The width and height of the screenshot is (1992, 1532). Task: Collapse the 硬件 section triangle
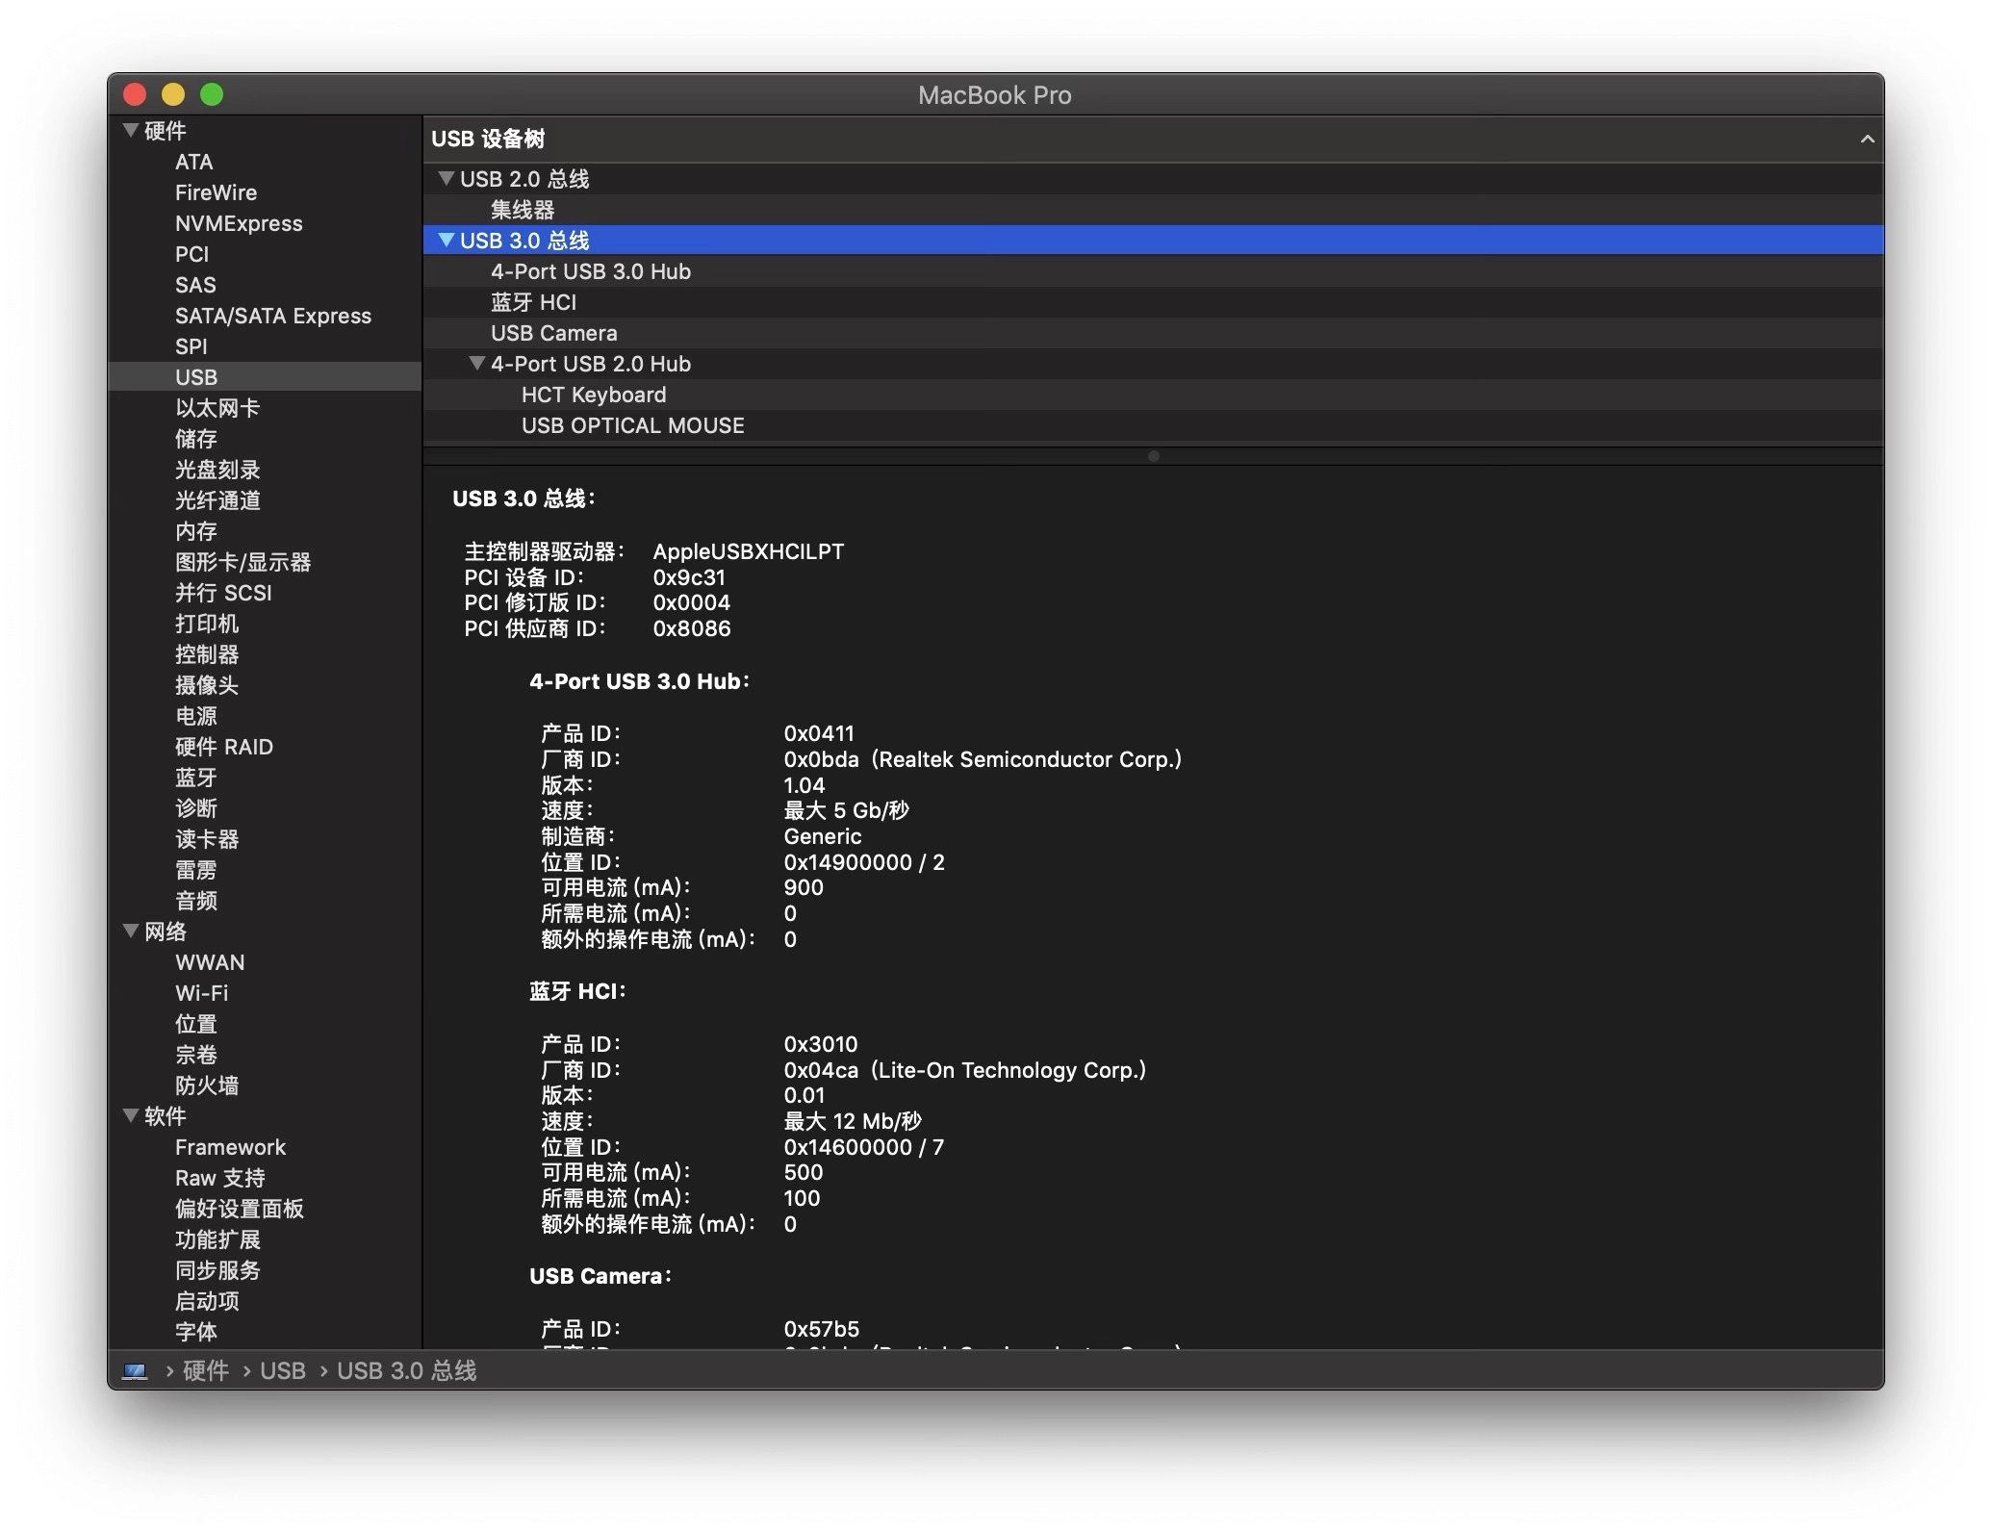tap(131, 130)
